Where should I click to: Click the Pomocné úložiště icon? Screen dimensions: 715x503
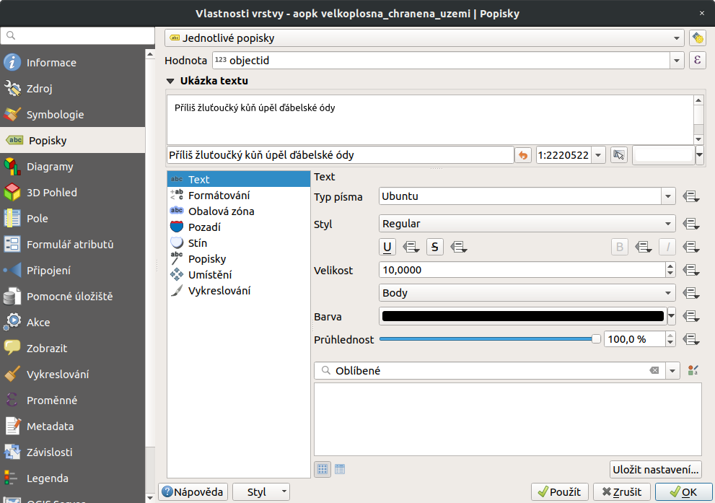[12, 297]
